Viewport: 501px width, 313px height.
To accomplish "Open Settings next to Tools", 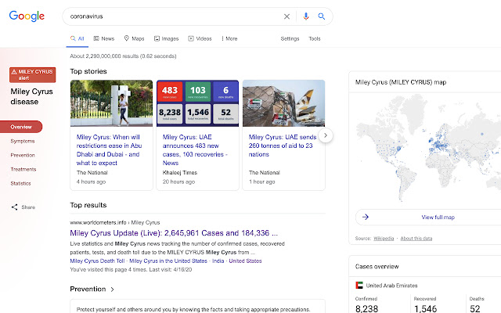I will pyautogui.click(x=290, y=38).
